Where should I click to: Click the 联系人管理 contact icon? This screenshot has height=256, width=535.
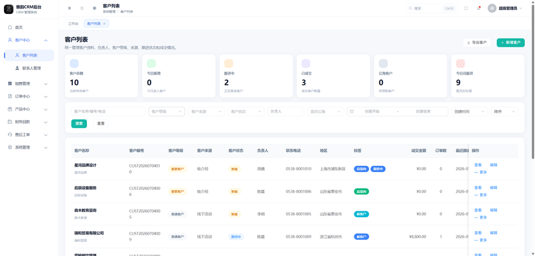coord(17,68)
